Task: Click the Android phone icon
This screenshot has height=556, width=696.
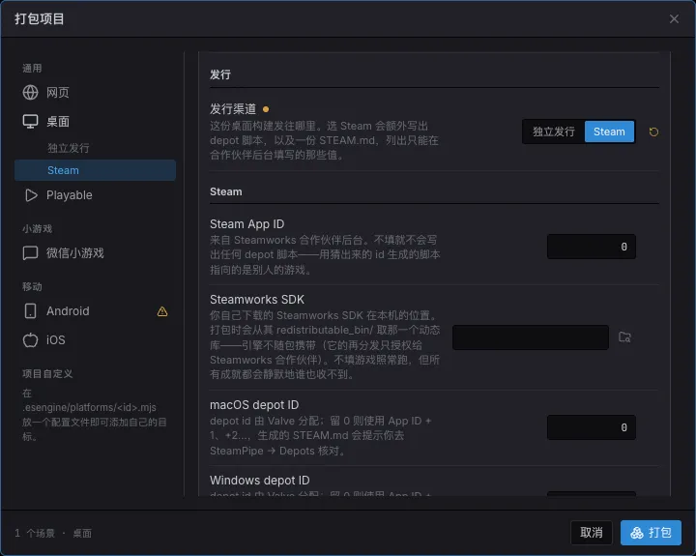Action: [30, 310]
